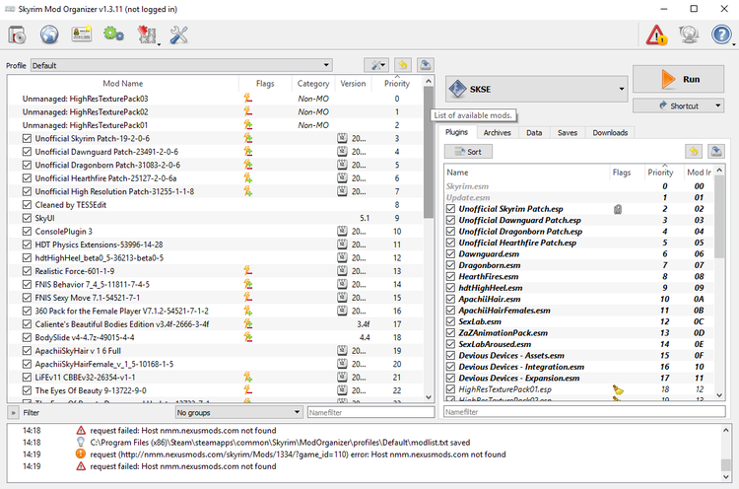Toggle the Cleaned by TES5Edit checkbox
This screenshot has width=739, height=489.
click(x=27, y=205)
